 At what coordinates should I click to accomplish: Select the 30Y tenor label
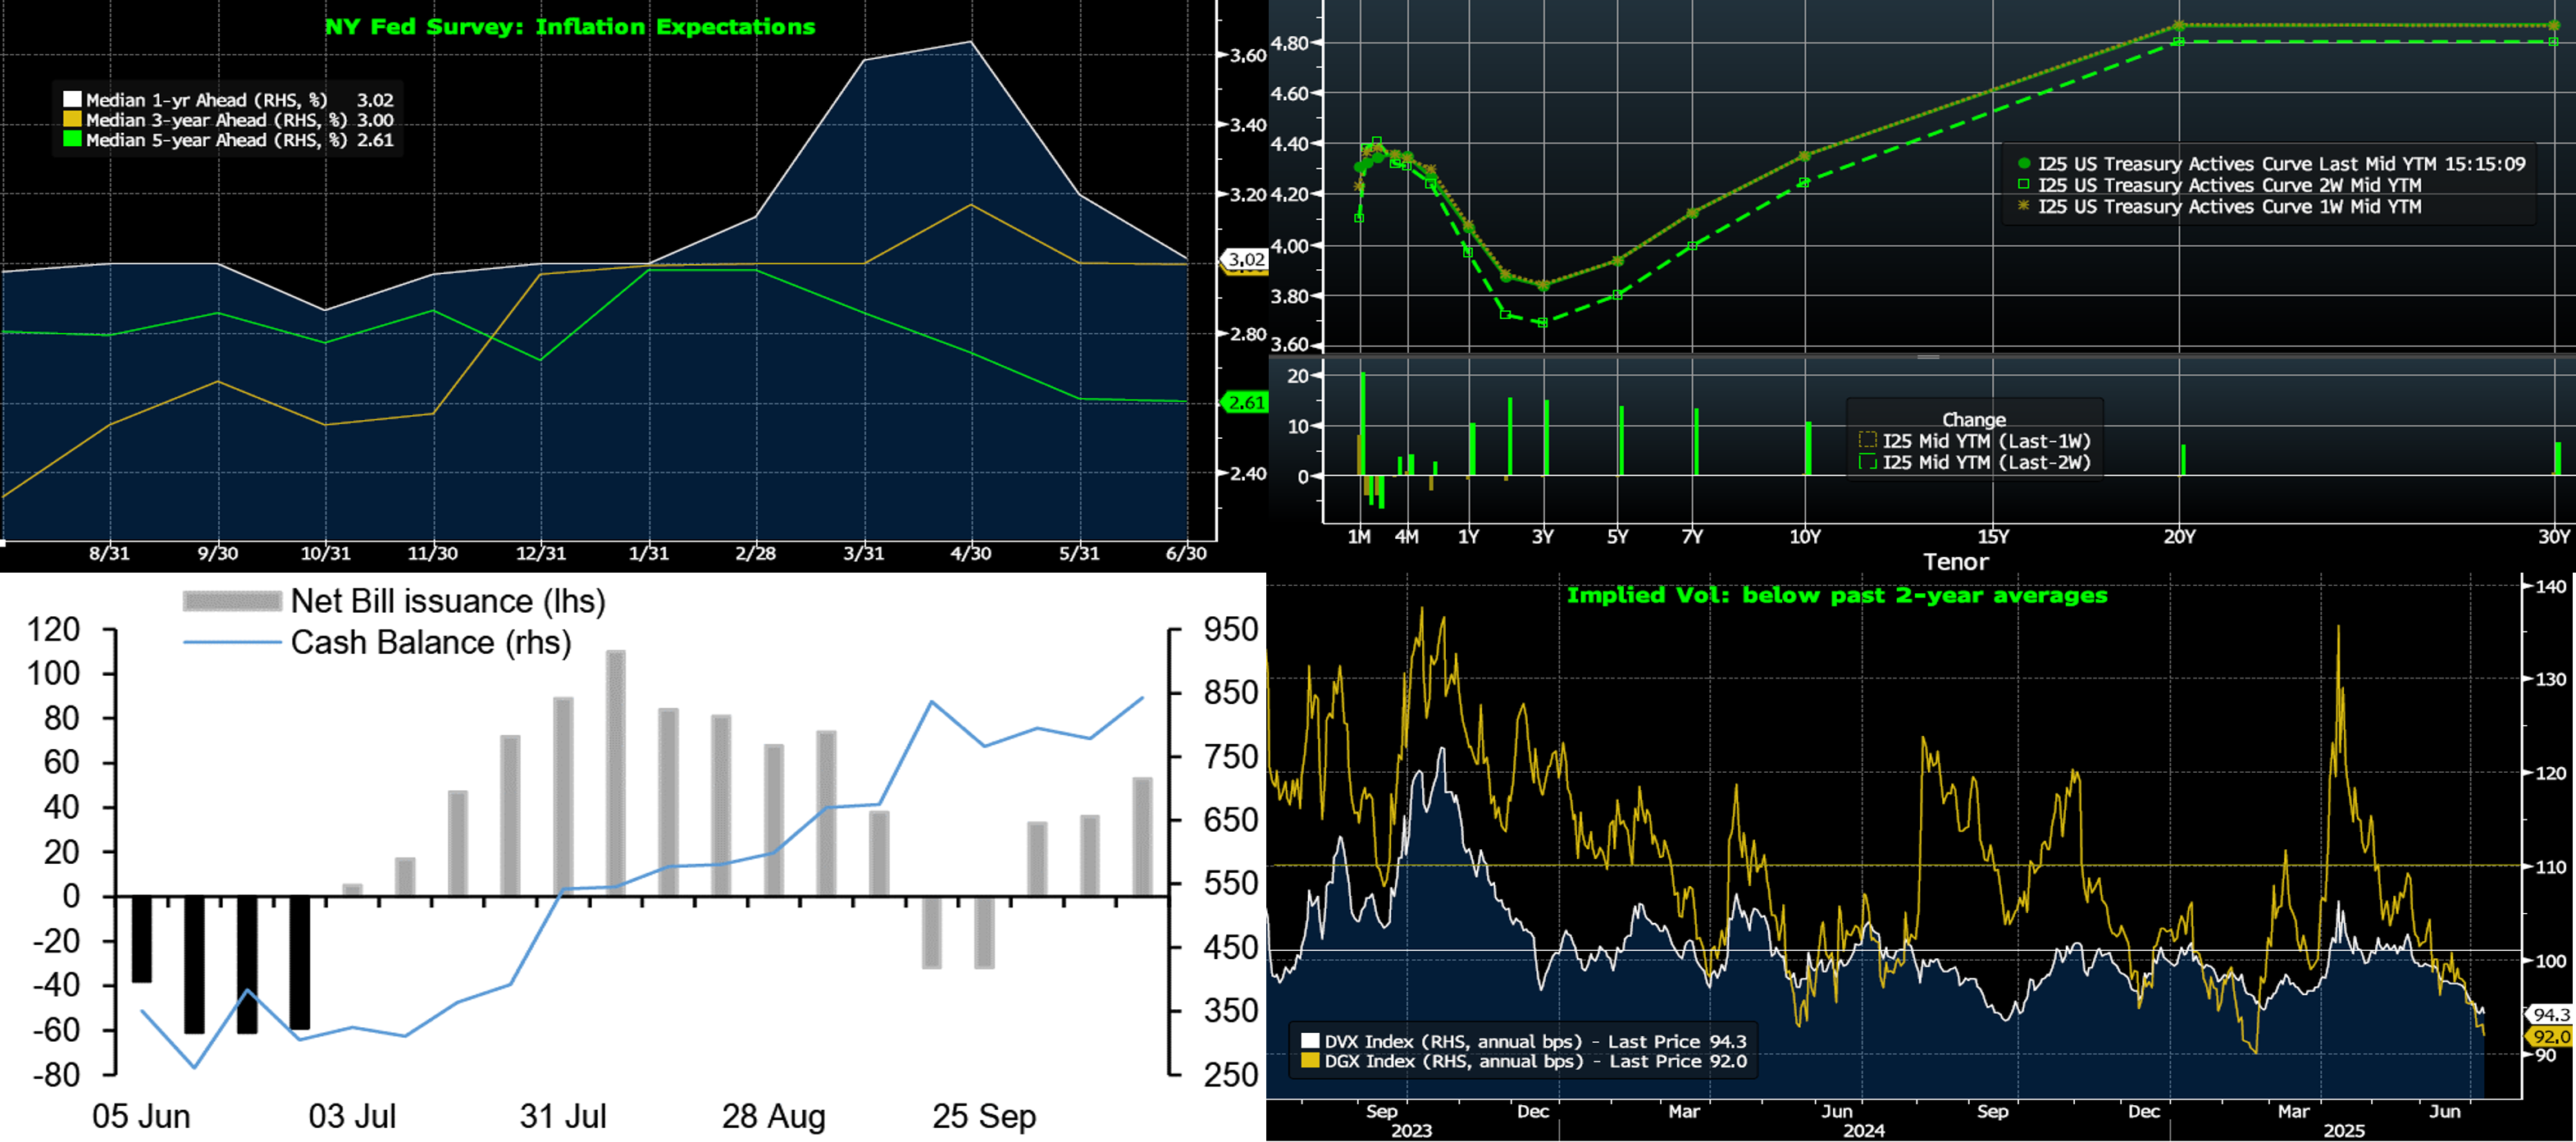coord(2553,537)
